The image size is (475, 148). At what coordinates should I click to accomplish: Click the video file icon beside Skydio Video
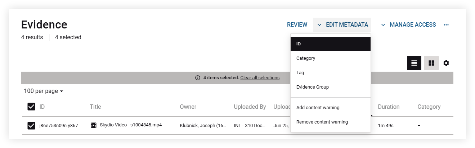tap(94, 125)
